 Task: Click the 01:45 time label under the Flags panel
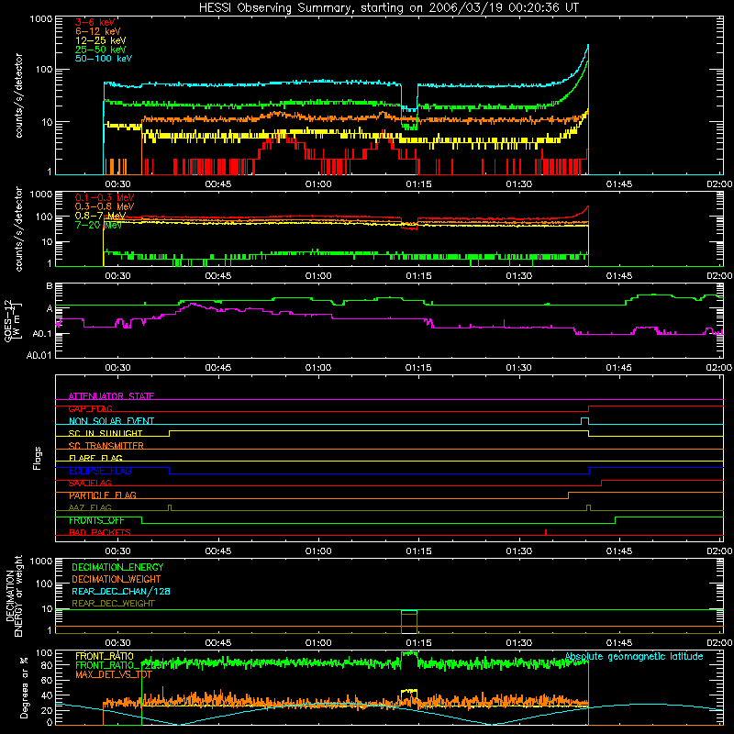(x=618, y=551)
